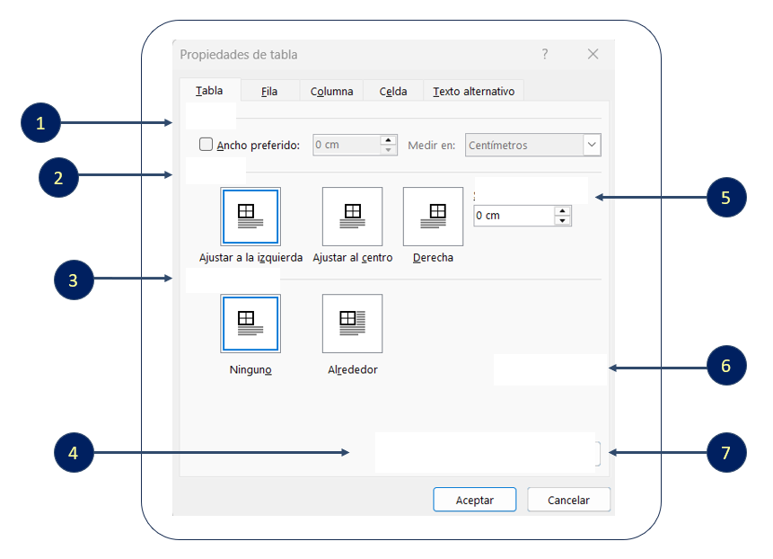Viewport: 773px width, 559px height.
Task: Open the Medir en dropdown
Action: pyautogui.click(x=591, y=145)
